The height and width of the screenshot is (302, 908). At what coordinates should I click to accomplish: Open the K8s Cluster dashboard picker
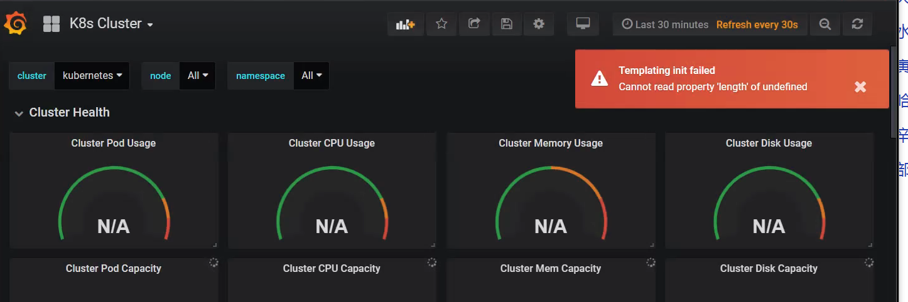(x=111, y=24)
